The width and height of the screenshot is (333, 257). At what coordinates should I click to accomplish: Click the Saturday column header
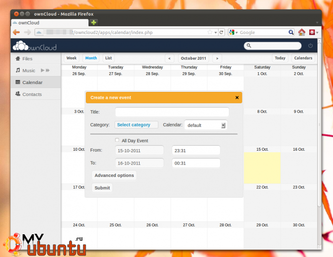(x=262, y=67)
